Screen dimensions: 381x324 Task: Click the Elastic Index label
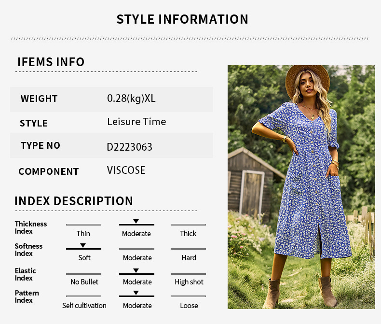[25, 274]
